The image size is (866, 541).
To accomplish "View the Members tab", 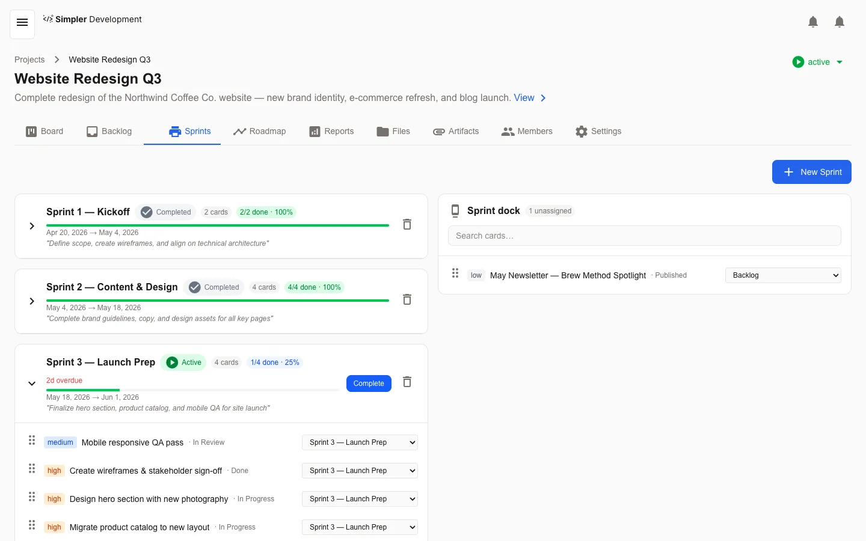I will [x=527, y=131].
